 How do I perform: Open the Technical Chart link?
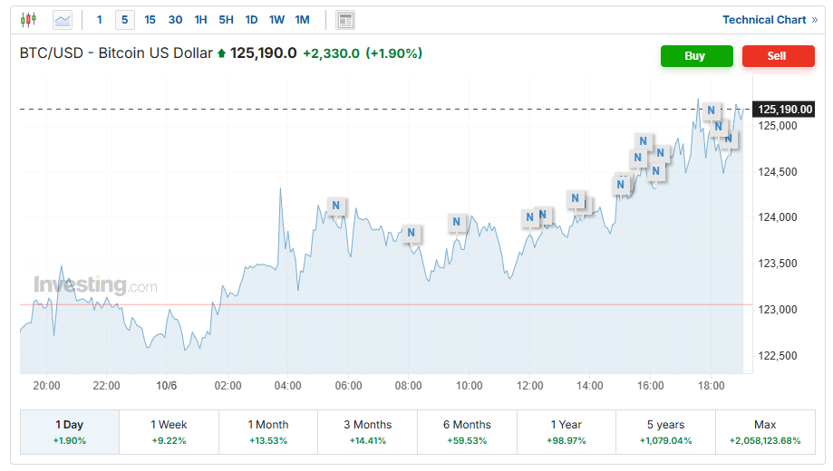pos(770,20)
